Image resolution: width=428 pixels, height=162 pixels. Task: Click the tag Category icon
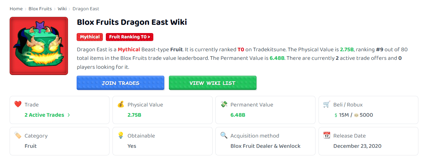[18, 136]
